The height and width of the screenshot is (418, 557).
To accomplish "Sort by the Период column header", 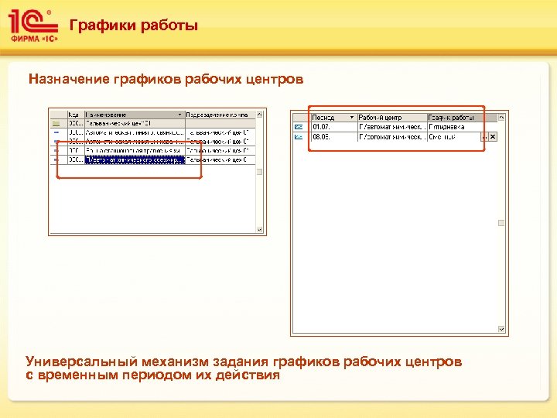I will (333, 118).
